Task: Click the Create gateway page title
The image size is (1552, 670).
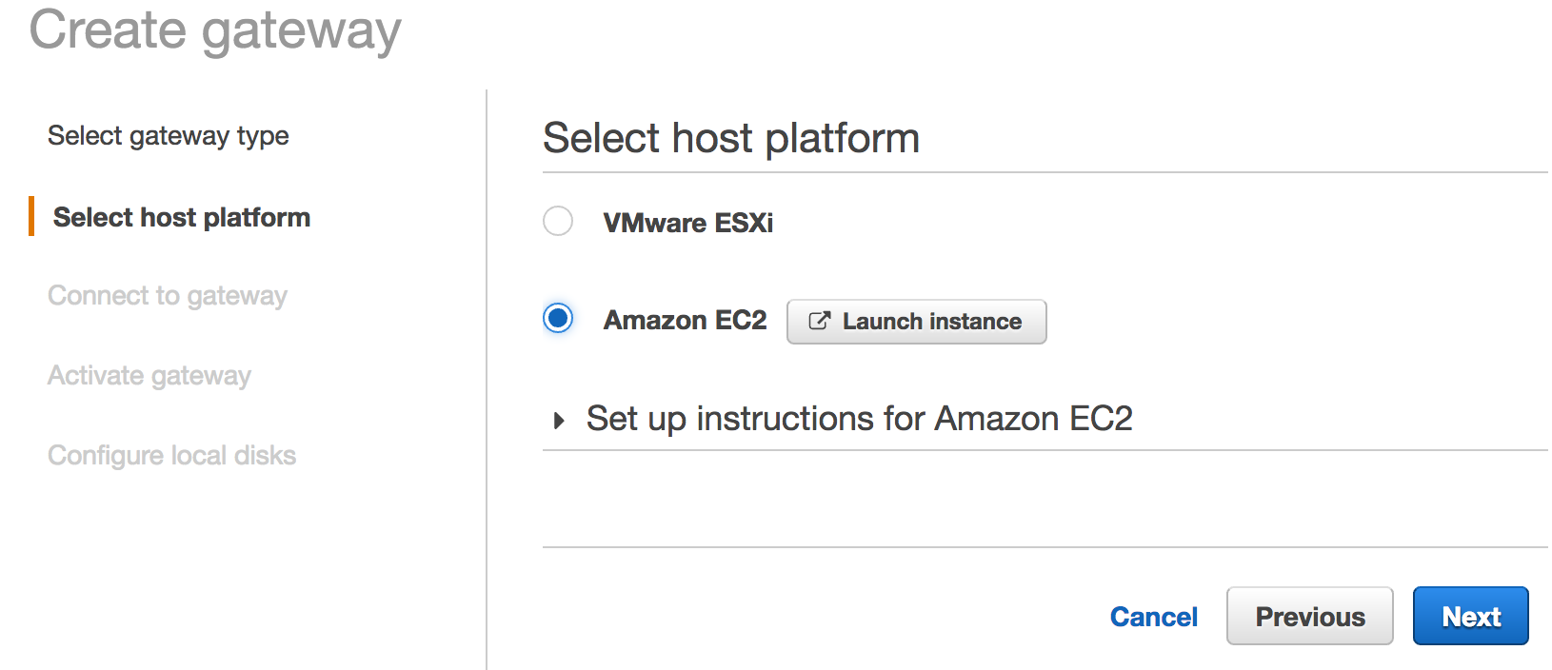Action: coord(215,30)
